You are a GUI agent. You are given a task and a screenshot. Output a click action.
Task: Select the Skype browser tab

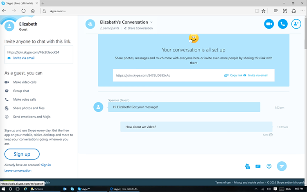20,3
